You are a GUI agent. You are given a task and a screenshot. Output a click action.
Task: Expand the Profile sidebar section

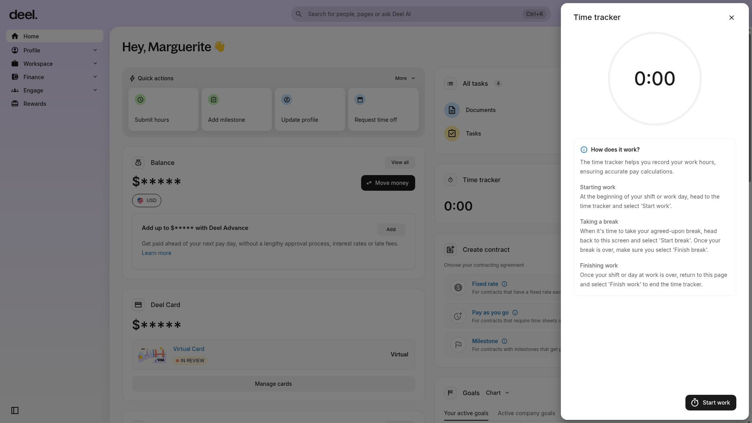pos(95,50)
